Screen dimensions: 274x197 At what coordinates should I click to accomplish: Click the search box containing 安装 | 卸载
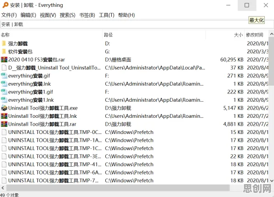pos(137,24)
